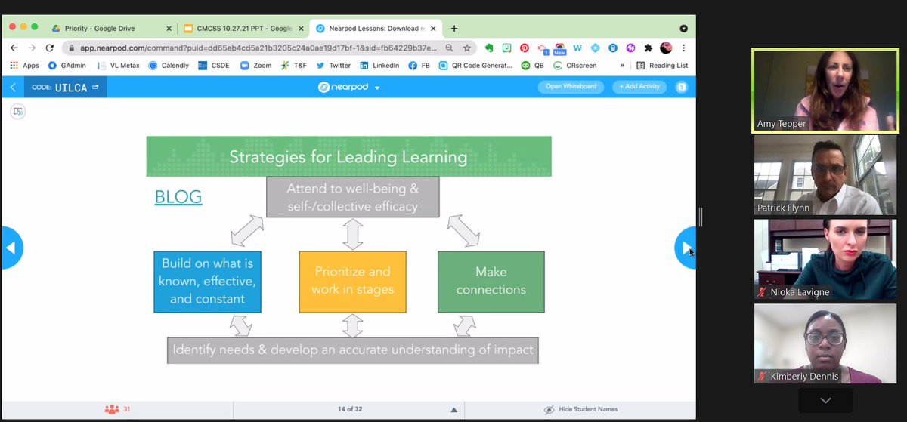907x422 pixels.
Task: Open the Reading List
Action: tap(663, 66)
